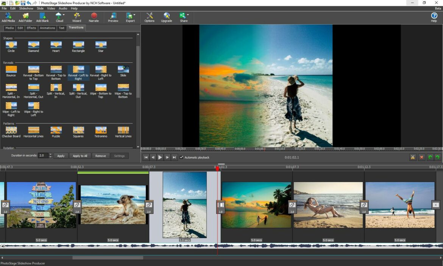Click Add Blank on the toolbar
This screenshot has width=443, height=266.
point(42,17)
